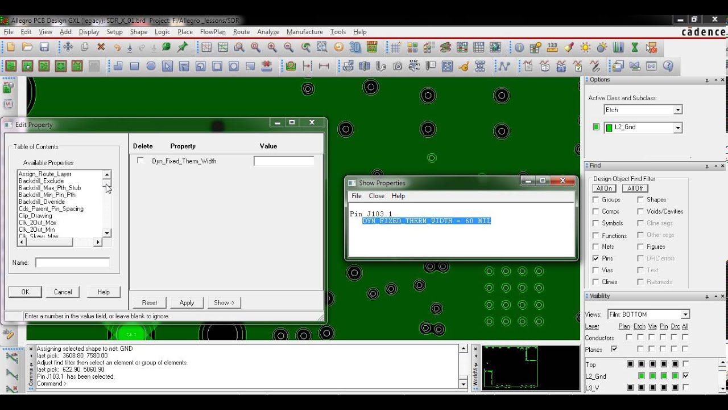Screen dimensions: 728x410
Task: Click the Shape Add Rectangle icon
Action: (135, 66)
